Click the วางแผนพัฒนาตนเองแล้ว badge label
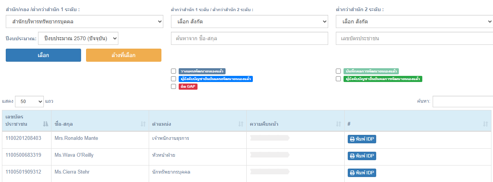Image resolution: width=493 pixels, height=182 pixels. [x=202, y=71]
